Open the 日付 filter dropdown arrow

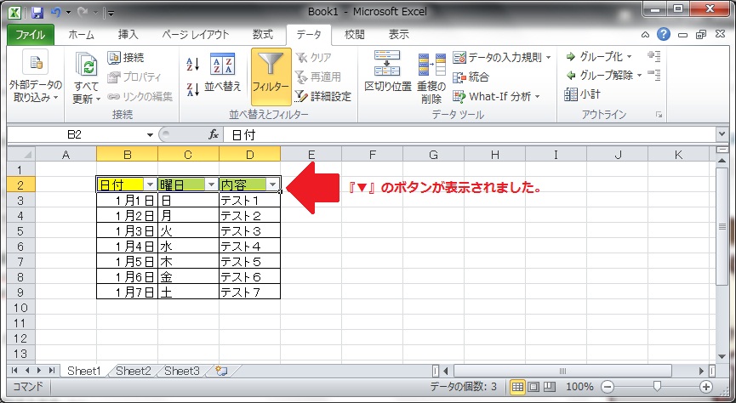click(151, 184)
